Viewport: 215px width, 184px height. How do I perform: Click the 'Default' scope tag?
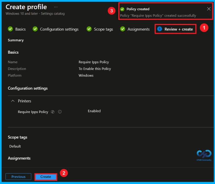(x=15, y=146)
